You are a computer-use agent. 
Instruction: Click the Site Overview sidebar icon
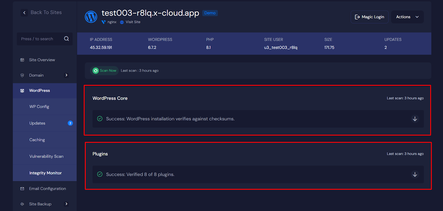tap(22, 60)
